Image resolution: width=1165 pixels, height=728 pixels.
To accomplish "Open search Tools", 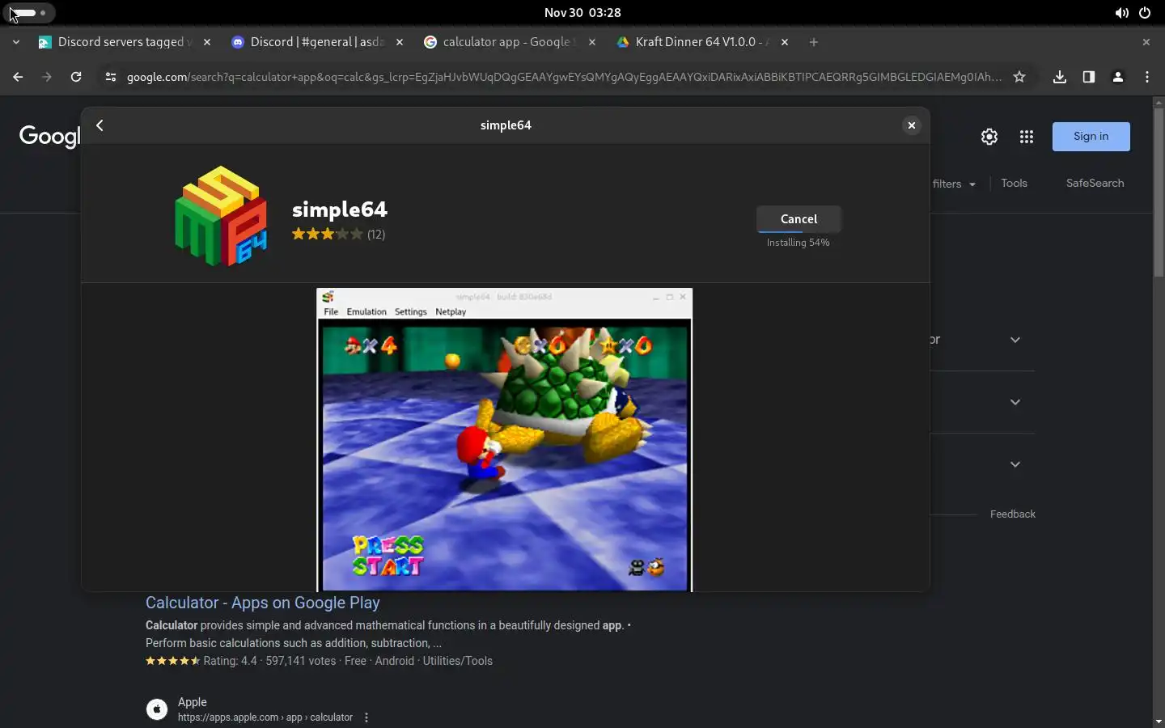I will 1014,183.
